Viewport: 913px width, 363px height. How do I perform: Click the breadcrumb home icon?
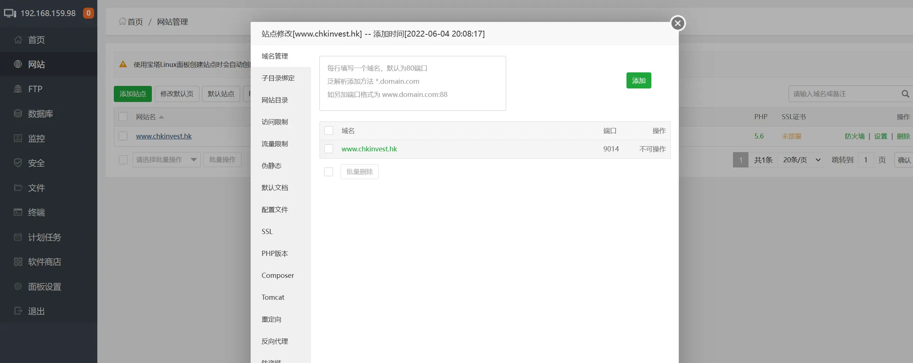122,22
